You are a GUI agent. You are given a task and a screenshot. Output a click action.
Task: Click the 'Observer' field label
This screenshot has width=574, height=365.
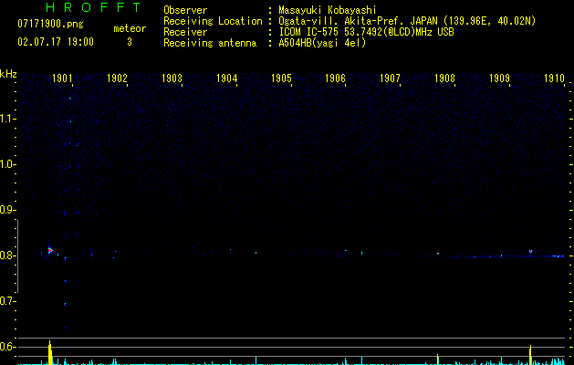pos(185,10)
